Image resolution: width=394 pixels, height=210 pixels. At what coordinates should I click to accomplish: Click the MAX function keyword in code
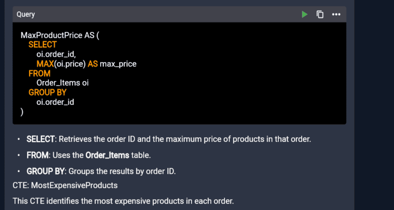(45, 64)
